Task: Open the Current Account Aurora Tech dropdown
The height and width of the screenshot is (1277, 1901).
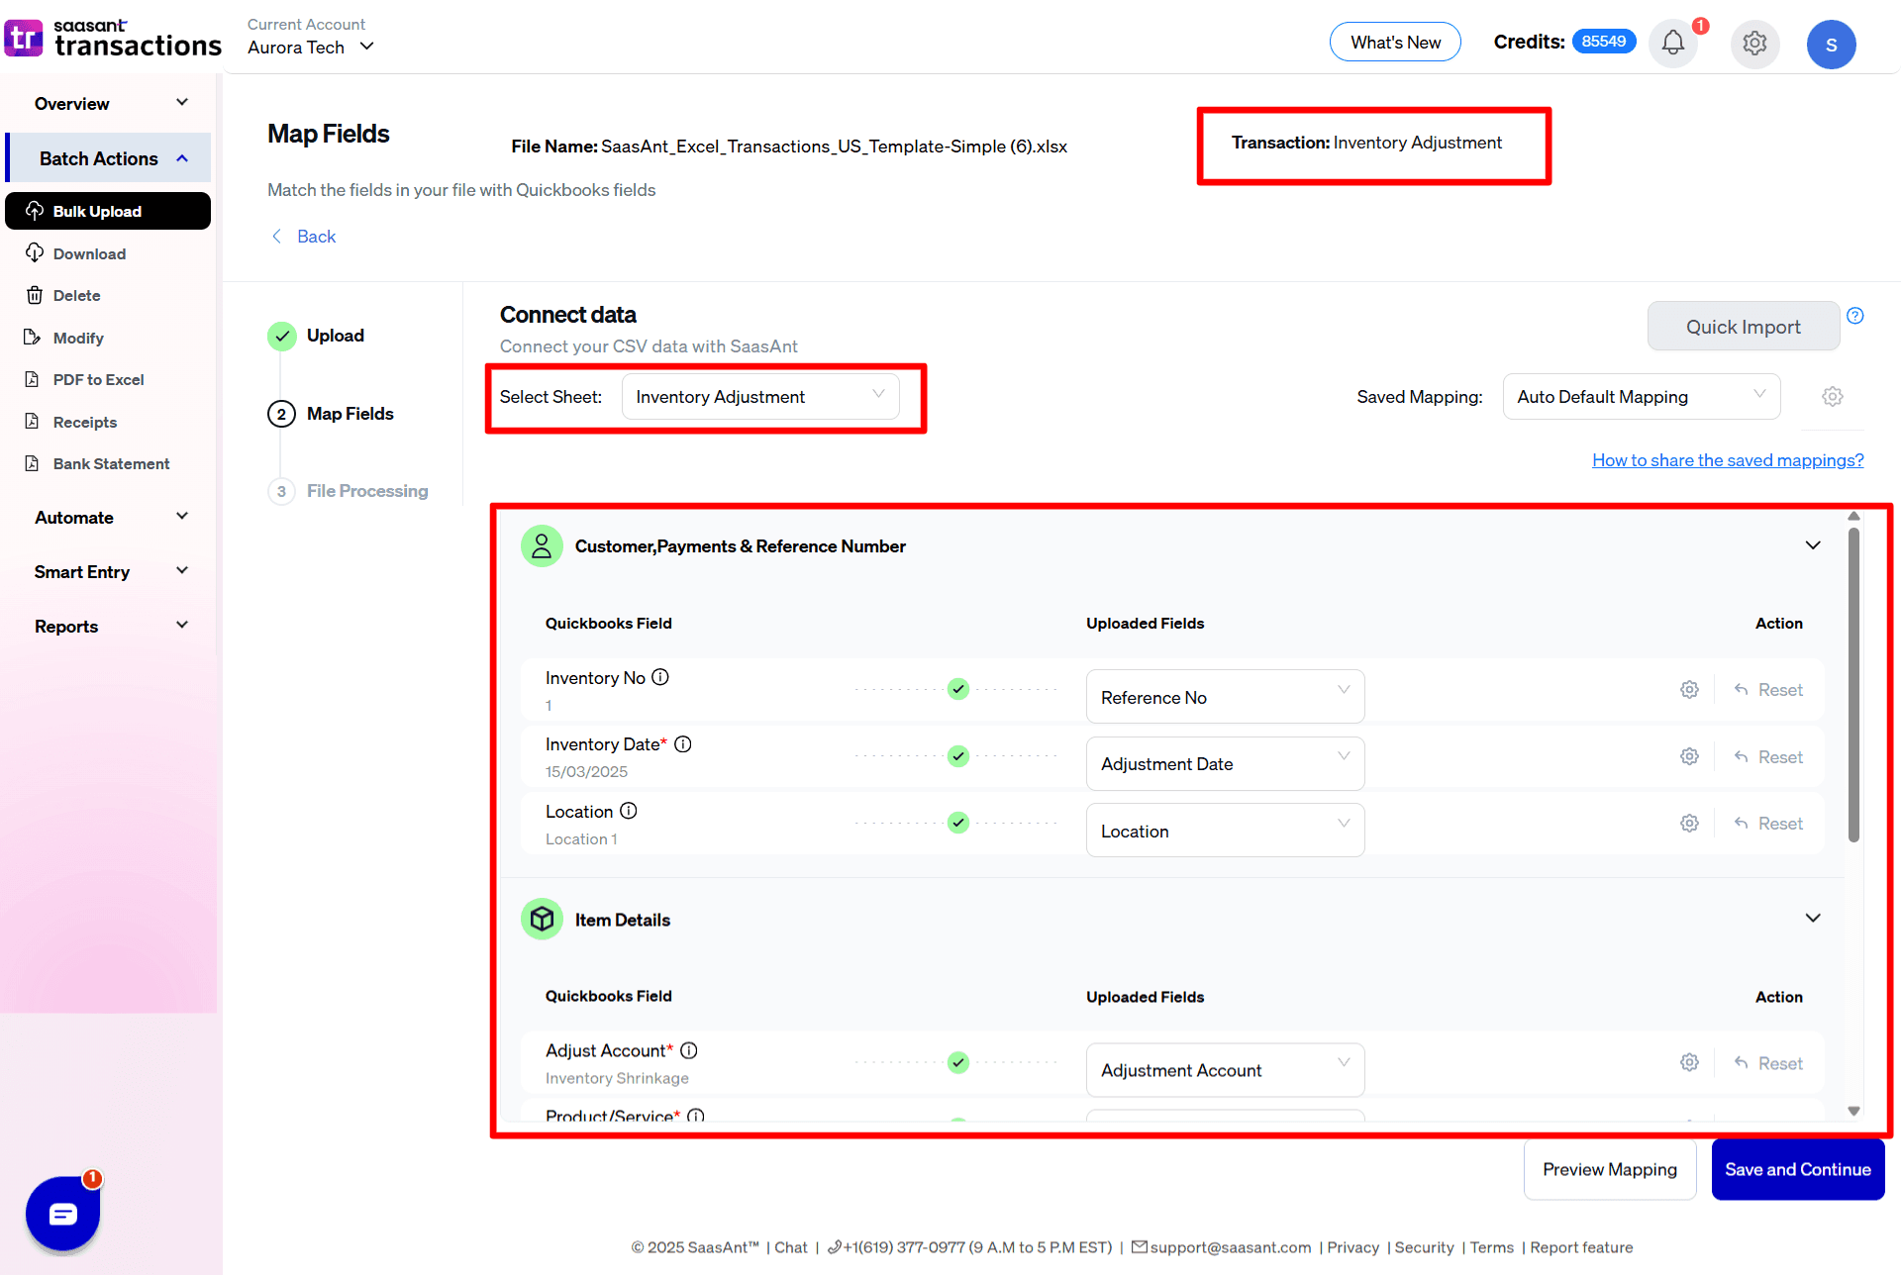Action: (x=311, y=47)
